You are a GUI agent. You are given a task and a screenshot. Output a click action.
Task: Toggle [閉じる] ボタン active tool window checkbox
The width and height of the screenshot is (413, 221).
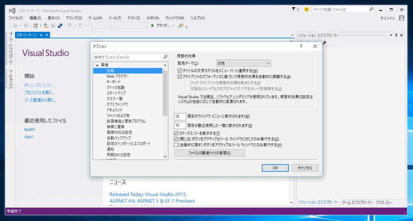(x=176, y=139)
